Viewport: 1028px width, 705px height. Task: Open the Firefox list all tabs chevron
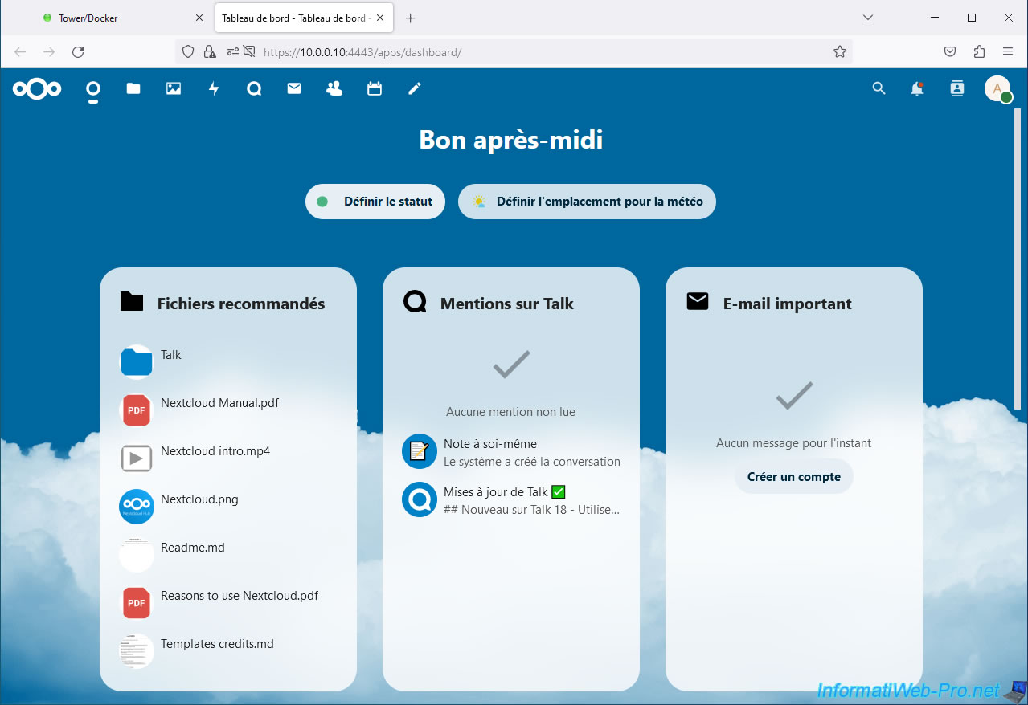[x=867, y=18]
